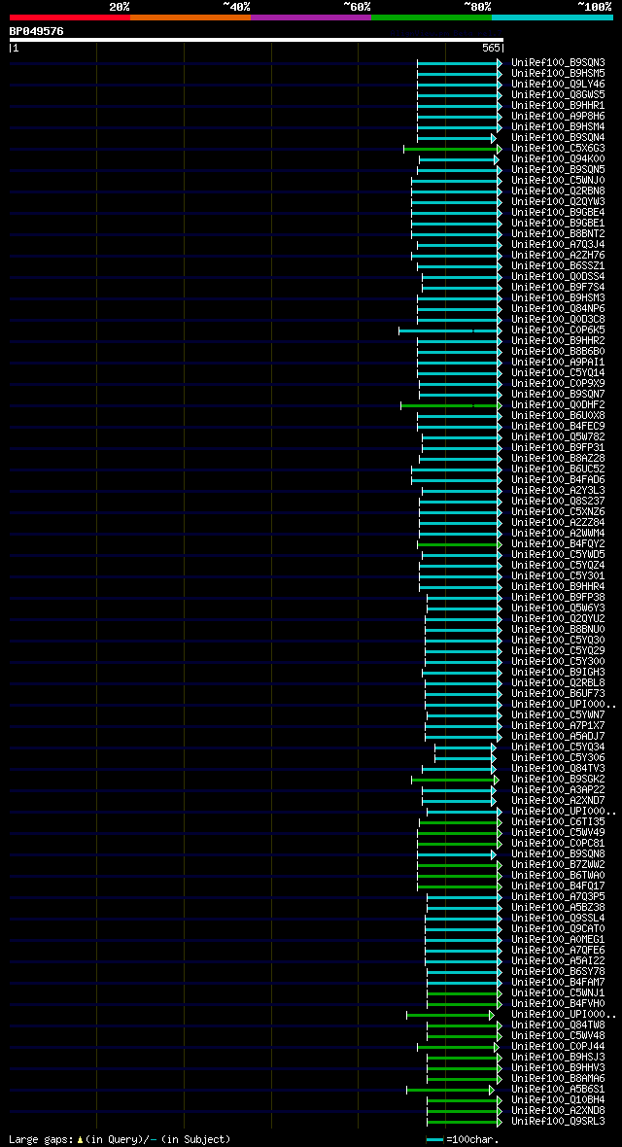
Task: Select label UniRef100_Q2QYW3
Action: [558, 202]
